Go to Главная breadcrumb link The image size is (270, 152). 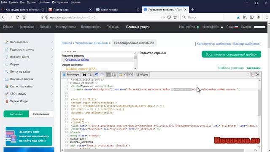tap(66, 43)
